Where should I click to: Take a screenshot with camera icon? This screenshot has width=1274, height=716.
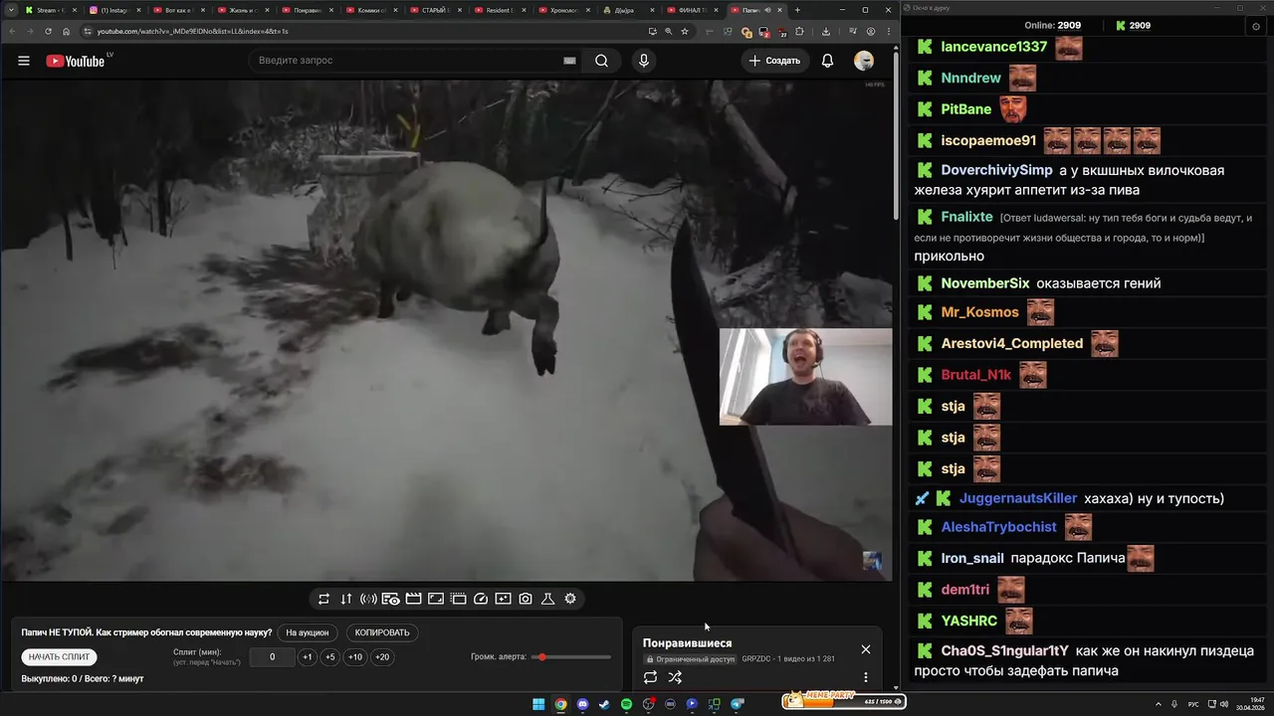pyautogui.click(x=526, y=599)
